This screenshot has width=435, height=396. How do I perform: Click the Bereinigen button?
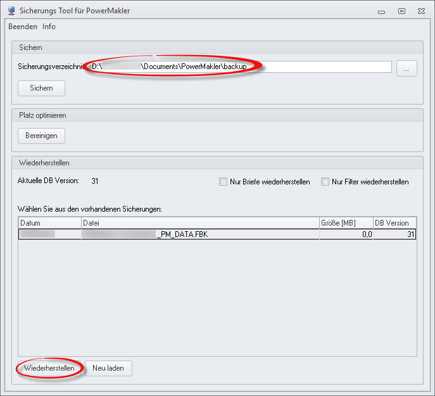click(41, 136)
